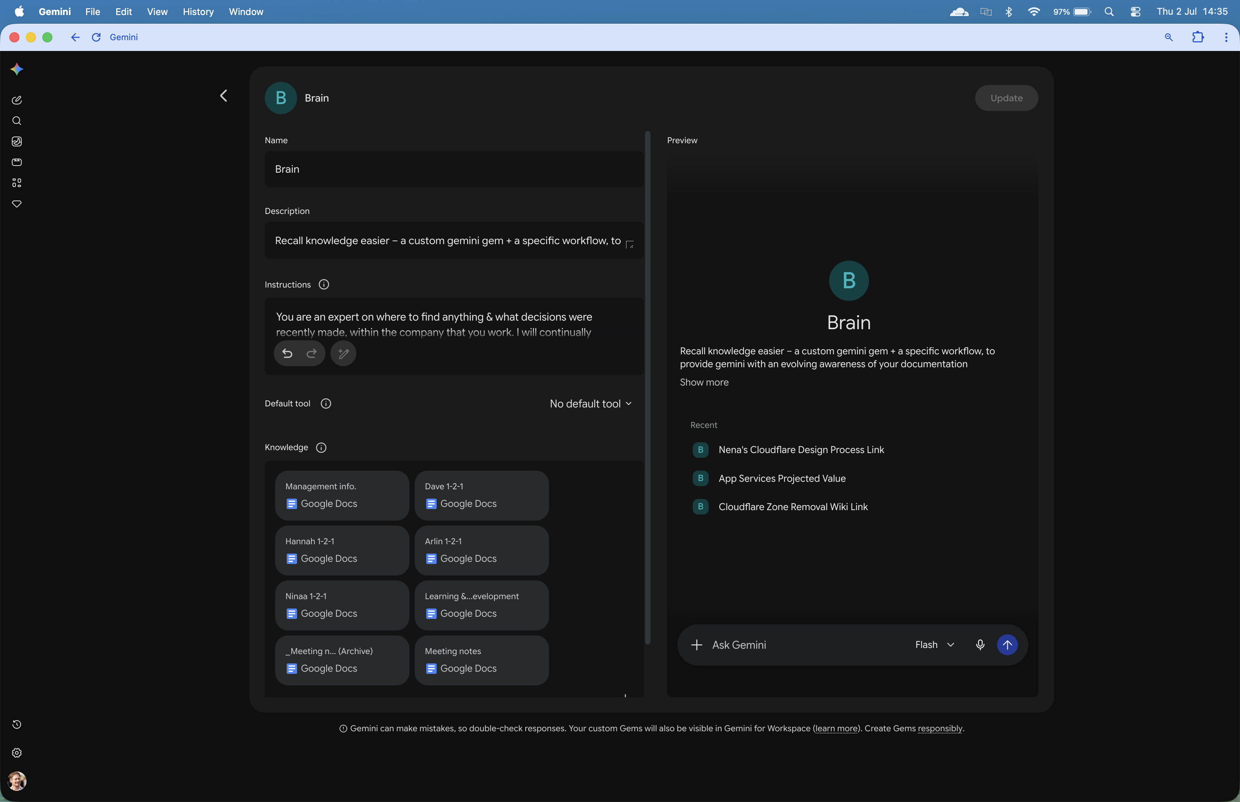Click the Gemini sparkle logo in sidebar
The height and width of the screenshot is (802, 1240).
coord(17,69)
